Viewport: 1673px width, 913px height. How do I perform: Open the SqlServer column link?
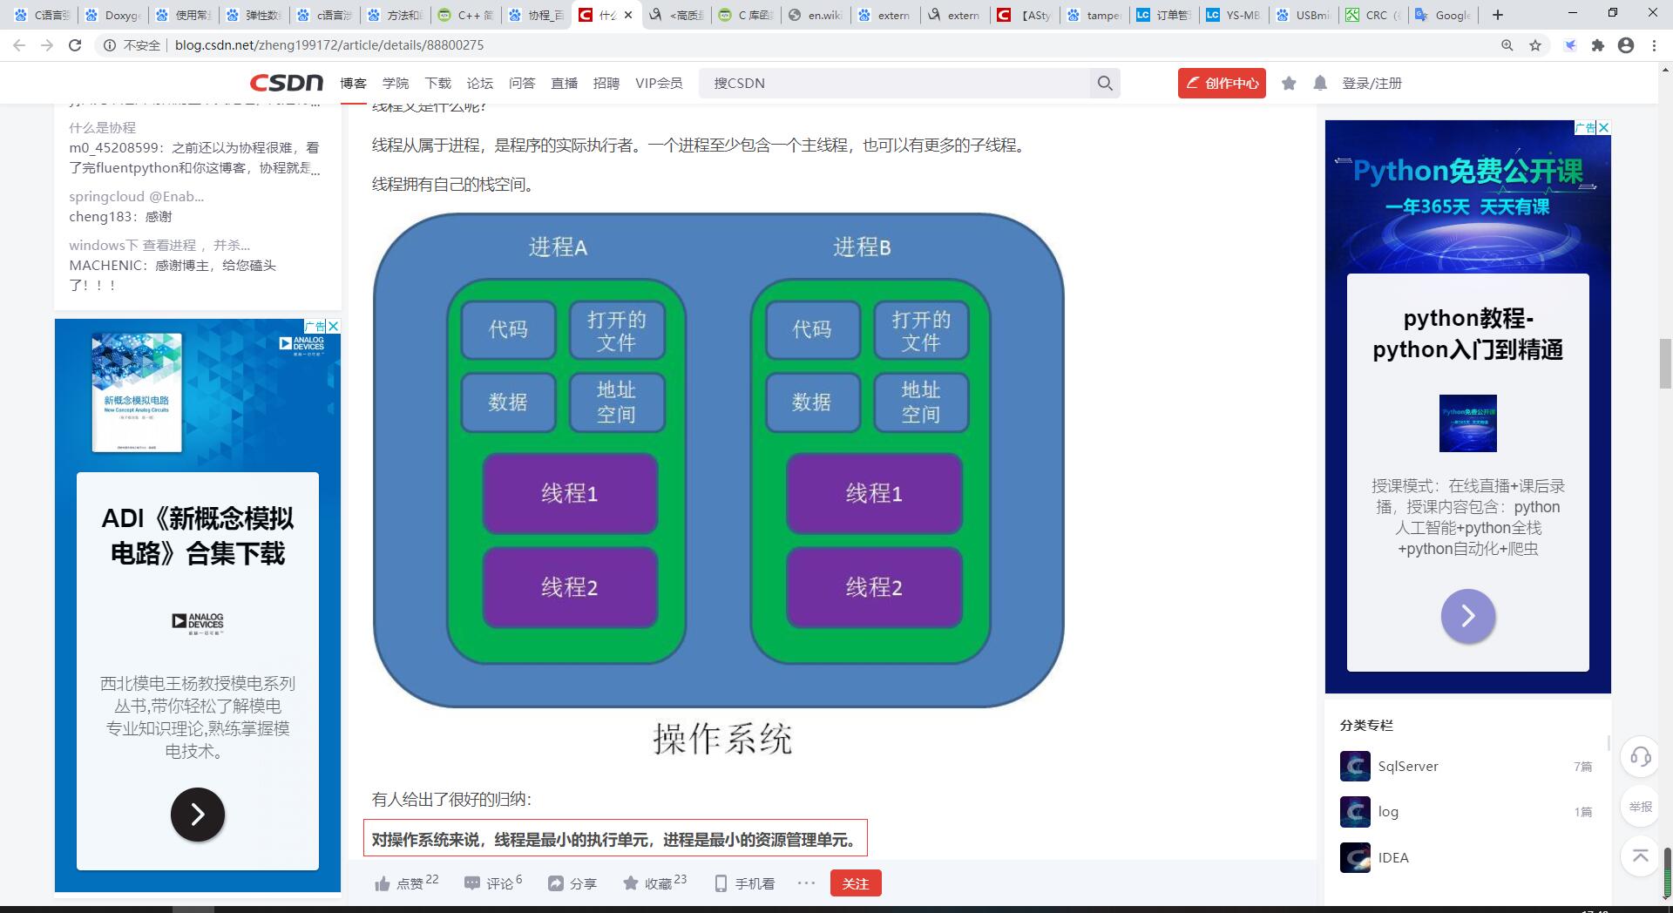(x=1408, y=767)
